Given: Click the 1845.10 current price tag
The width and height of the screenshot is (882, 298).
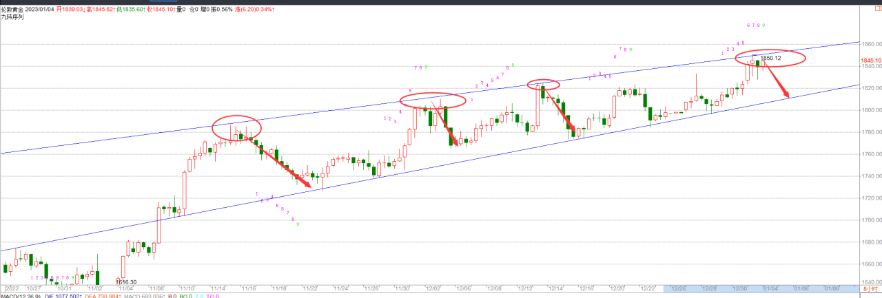Looking at the screenshot, I should 871,61.
